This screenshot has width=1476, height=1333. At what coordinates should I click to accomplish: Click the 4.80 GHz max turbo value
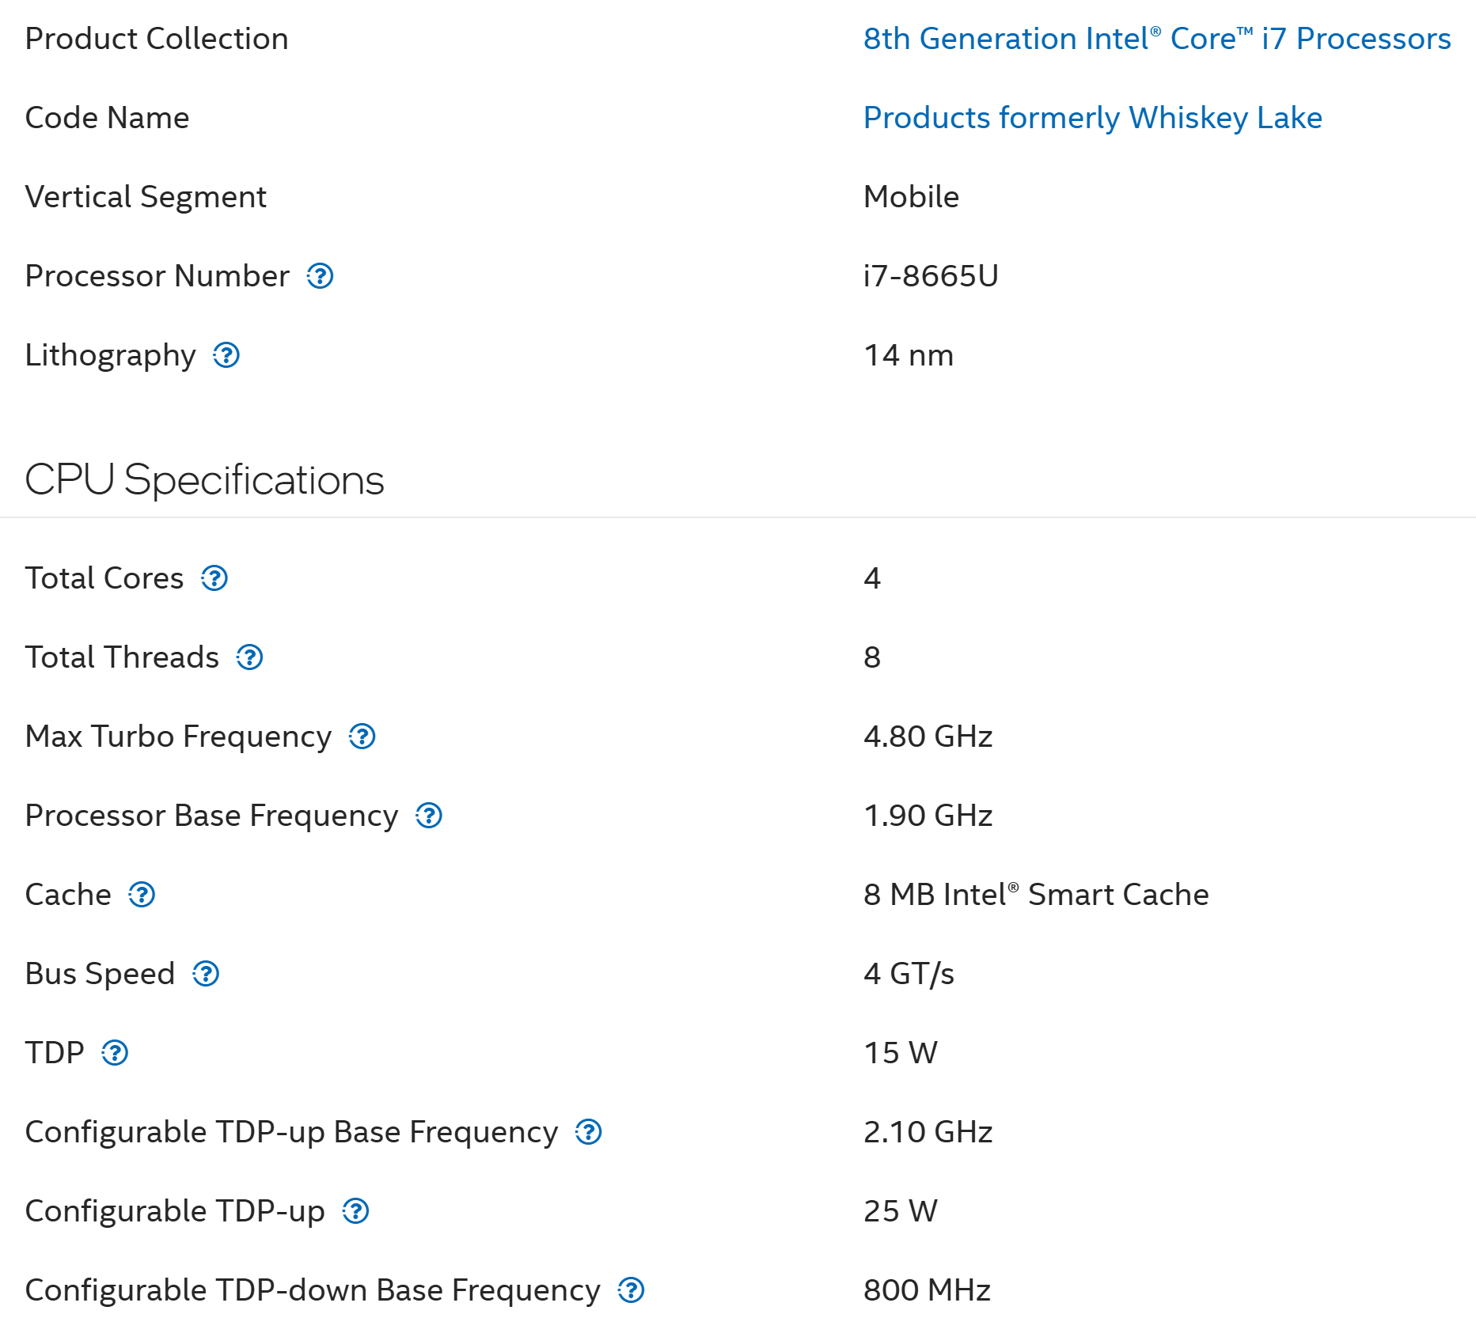pyautogui.click(x=928, y=737)
